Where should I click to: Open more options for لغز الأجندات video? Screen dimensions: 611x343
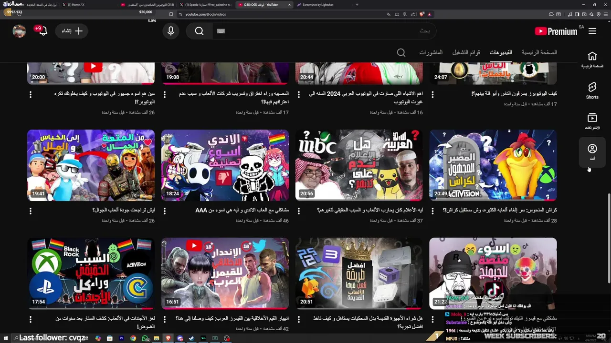[31, 319]
